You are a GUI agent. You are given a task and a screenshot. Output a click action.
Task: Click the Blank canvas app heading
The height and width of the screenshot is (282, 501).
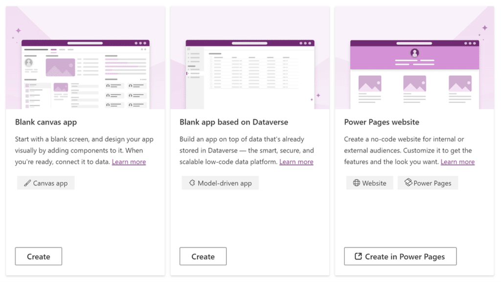(x=46, y=122)
